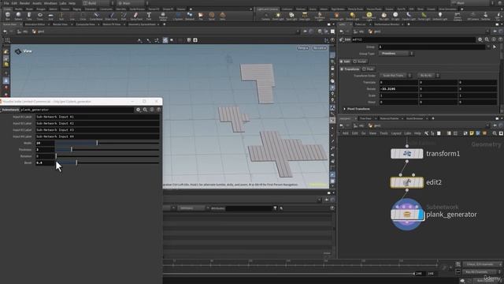
Task: Open the network editor Tools menu
Action: [384, 133]
